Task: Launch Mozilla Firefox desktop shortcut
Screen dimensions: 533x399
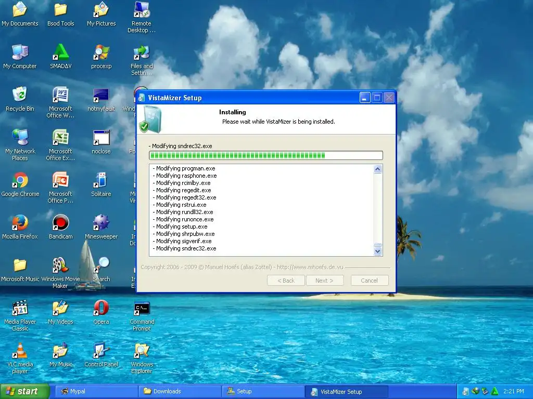Action: (20, 228)
